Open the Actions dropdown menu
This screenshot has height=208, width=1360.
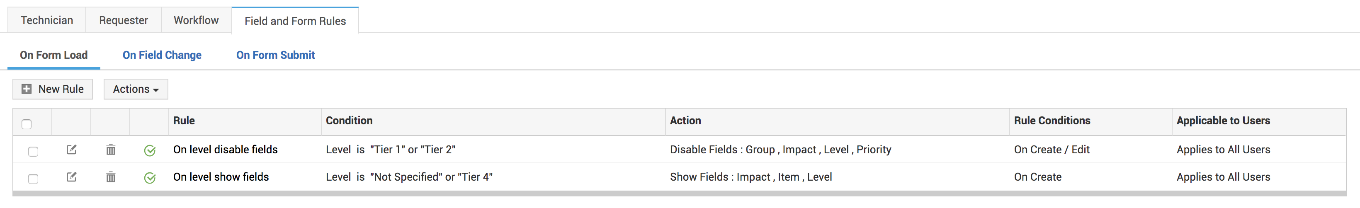tap(136, 89)
